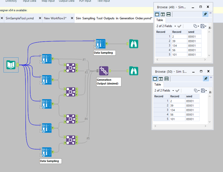223x172 pixels.
Task: Click the checkmark apply button in Browse (49)
Action: (179, 26)
